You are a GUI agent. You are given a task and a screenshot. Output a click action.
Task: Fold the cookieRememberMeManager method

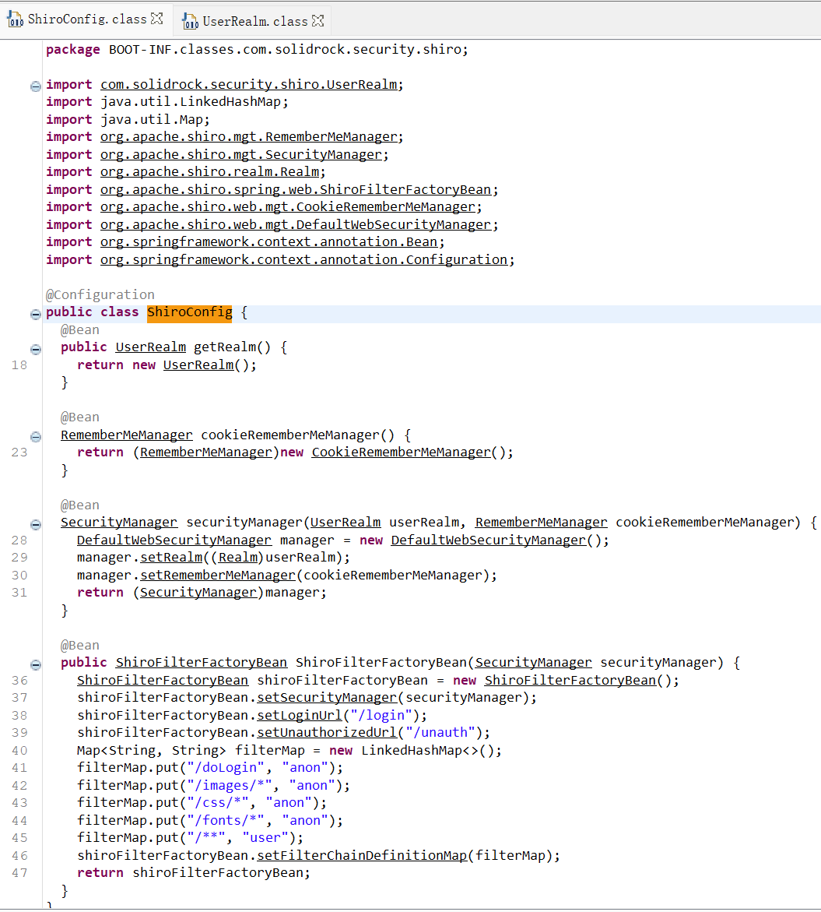pyautogui.click(x=35, y=435)
